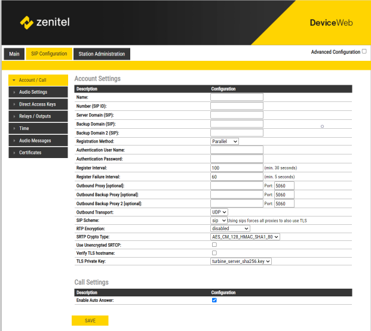Enable the Advanced Configuration checkbox
This screenshot has width=371, height=331.
(364, 52)
